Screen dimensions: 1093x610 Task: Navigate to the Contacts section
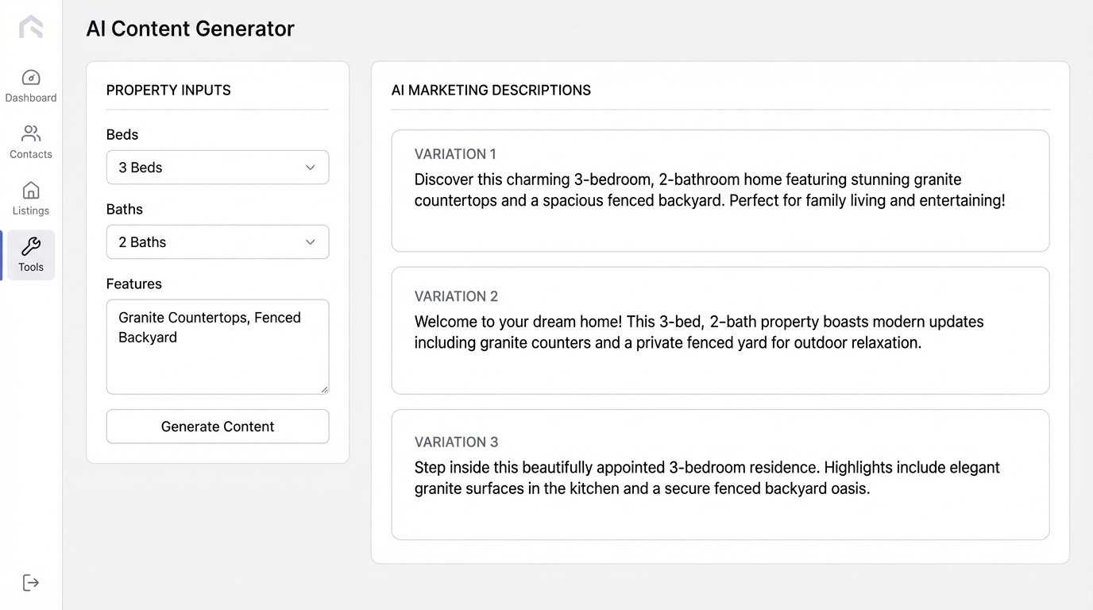(x=30, y=141)
